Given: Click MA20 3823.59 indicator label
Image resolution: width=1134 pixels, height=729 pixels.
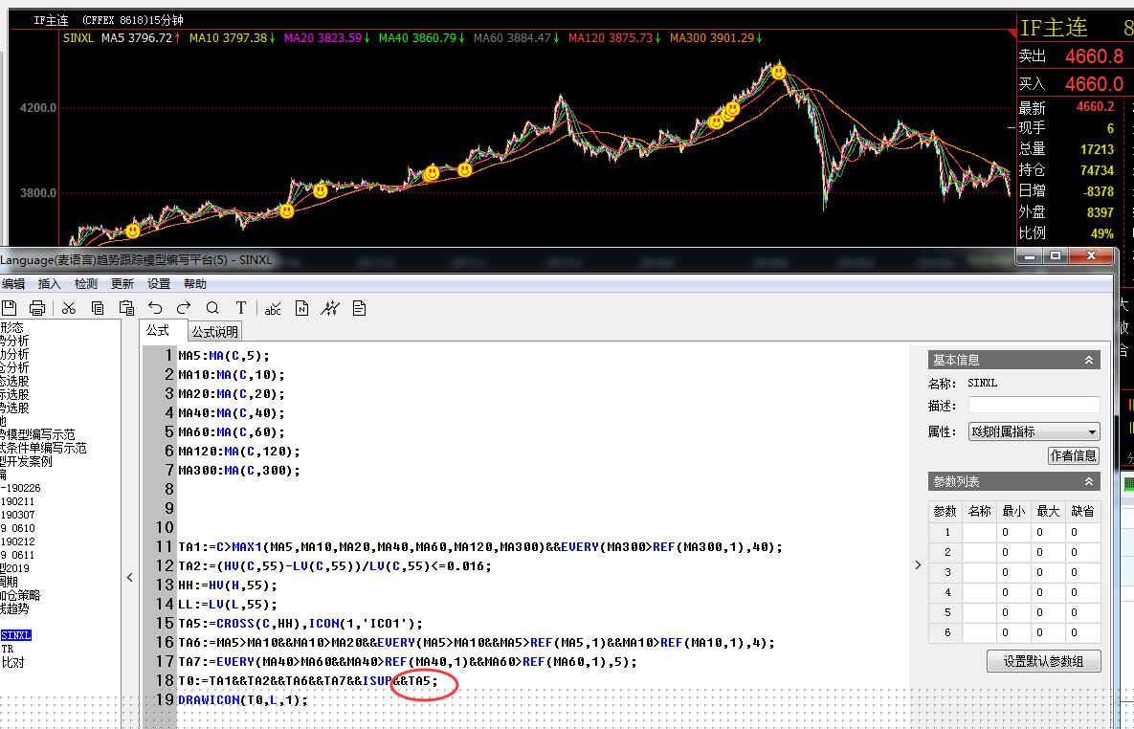Looking at the screenshot, I should pyautogui.click(x=327, y=37).
